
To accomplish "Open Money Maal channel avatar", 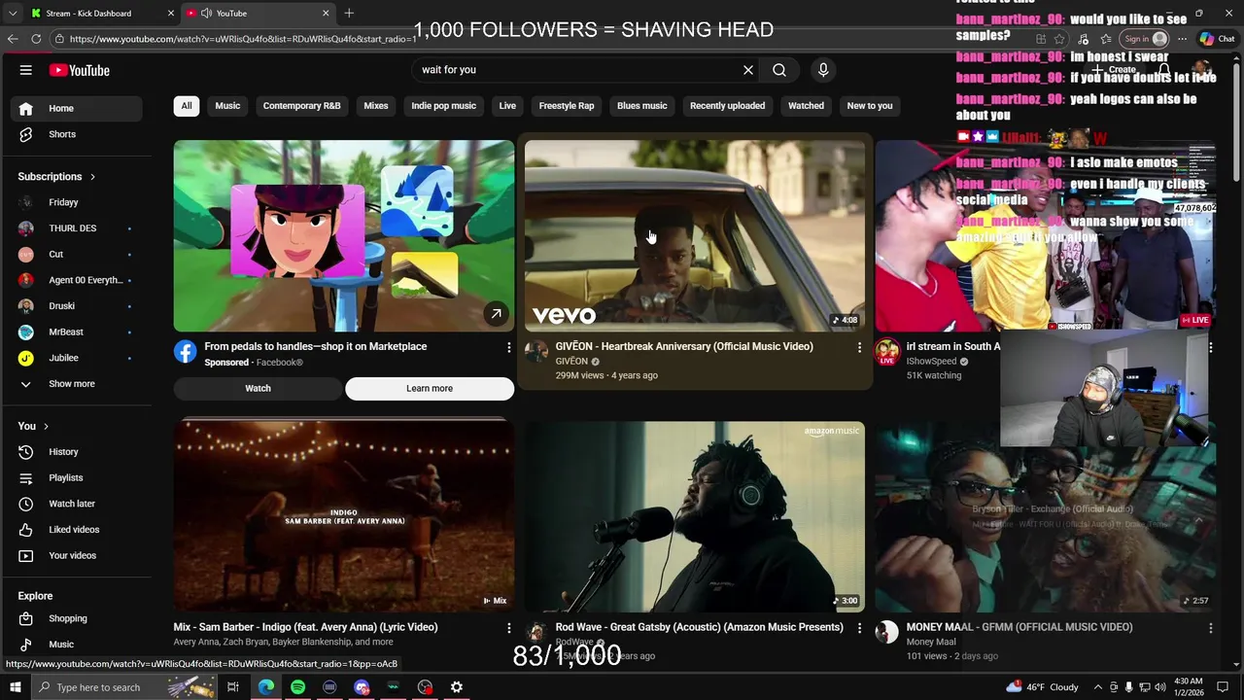I will click(887, 633).
